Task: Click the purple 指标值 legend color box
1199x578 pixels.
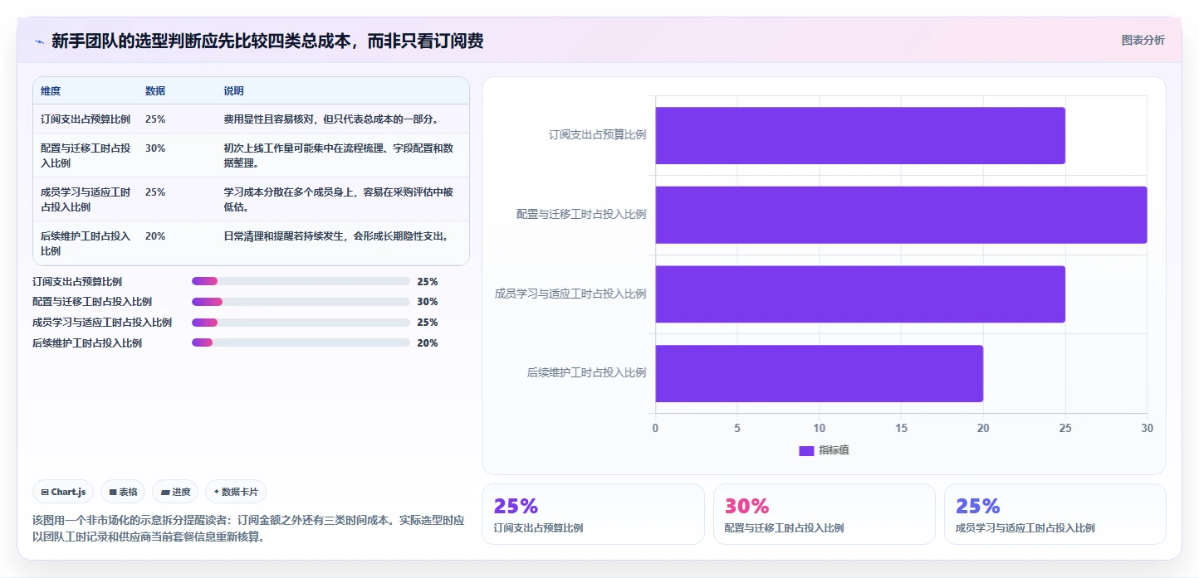Action: [x=806, y=450]
